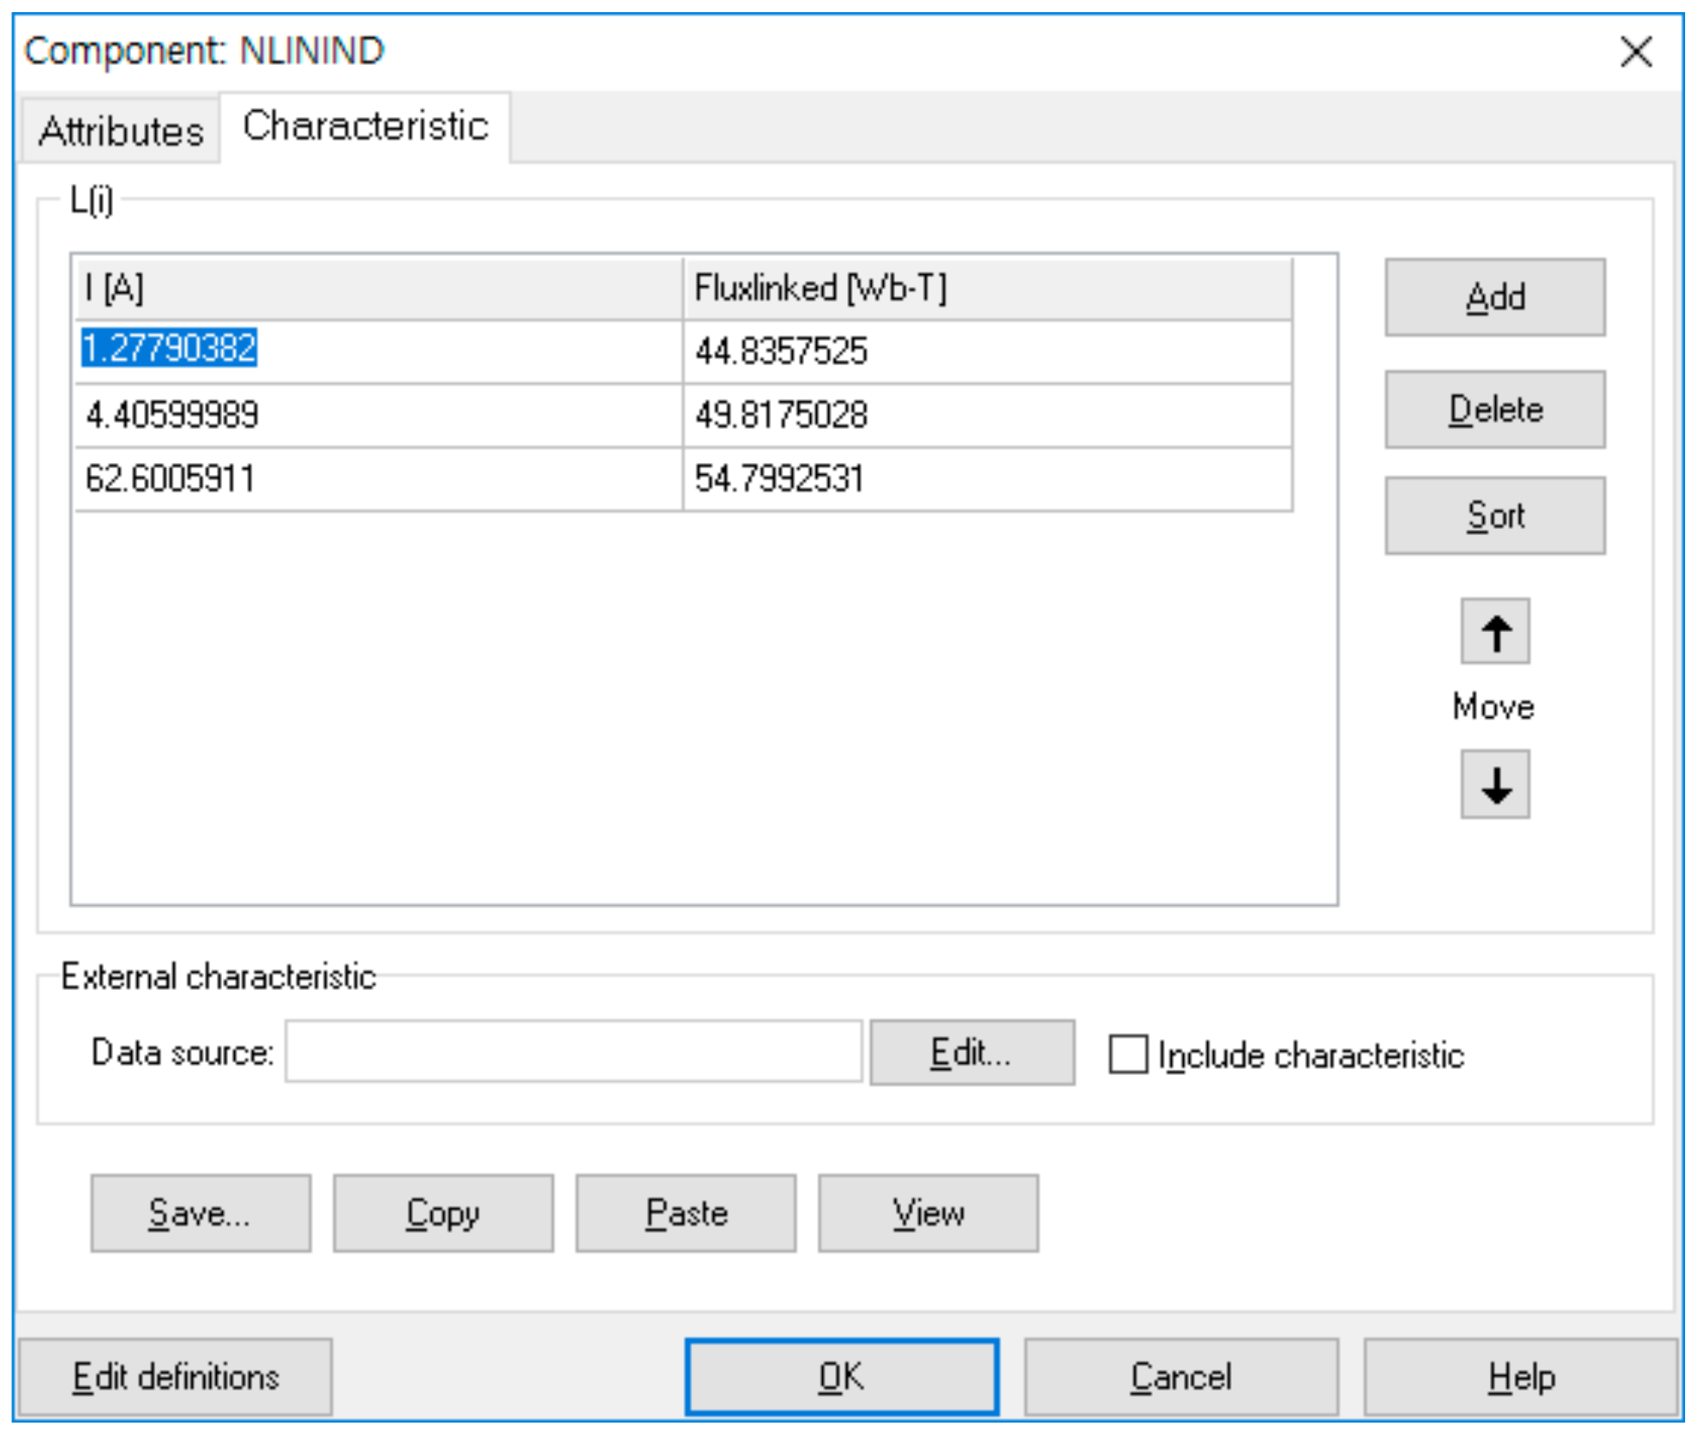Click Save... to store characteristic
1699x1433 pixels.
point(200,1212)
